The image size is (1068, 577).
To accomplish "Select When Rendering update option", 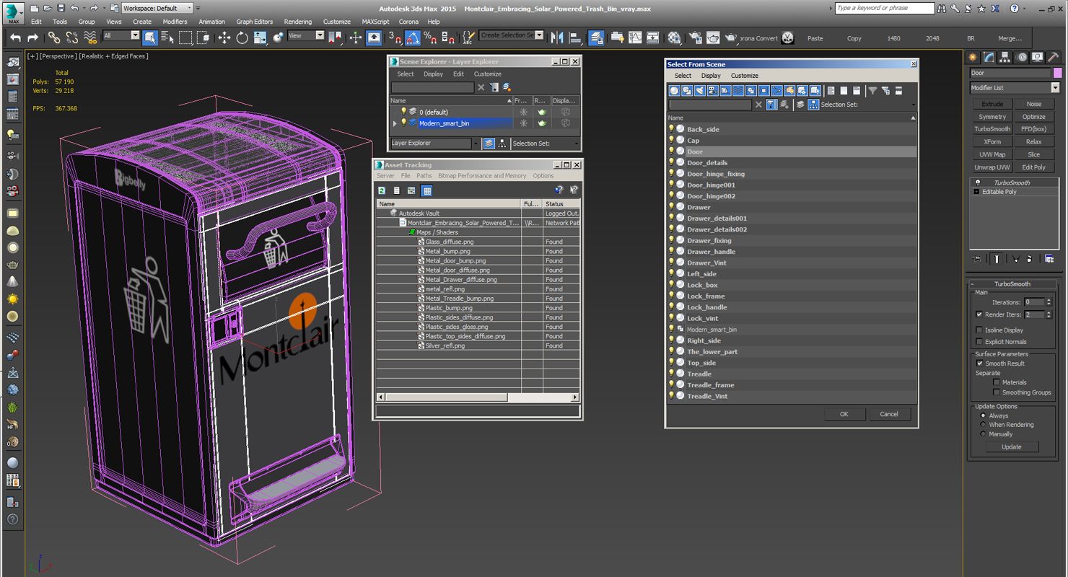I will pyautogui.click(x=983, y=425).
